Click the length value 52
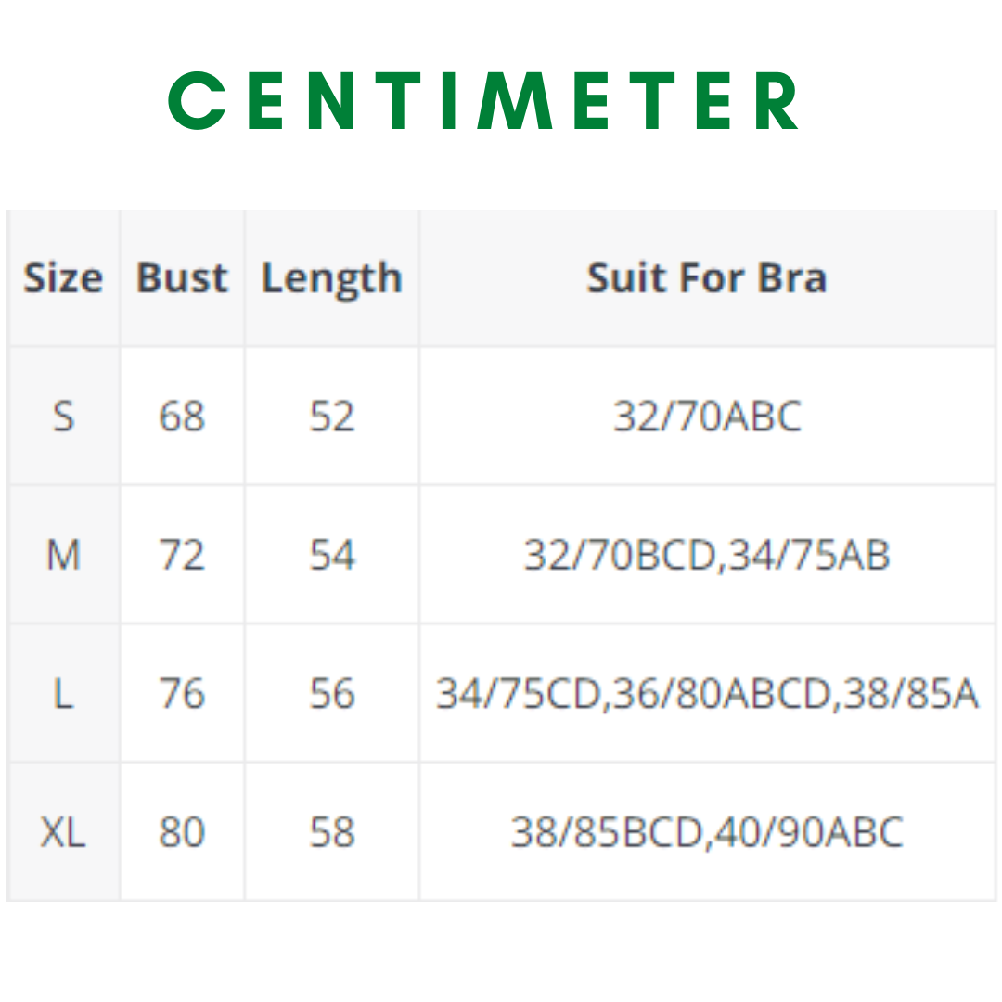This screenshot has width=1002, height=1002. tap(332, 417)
